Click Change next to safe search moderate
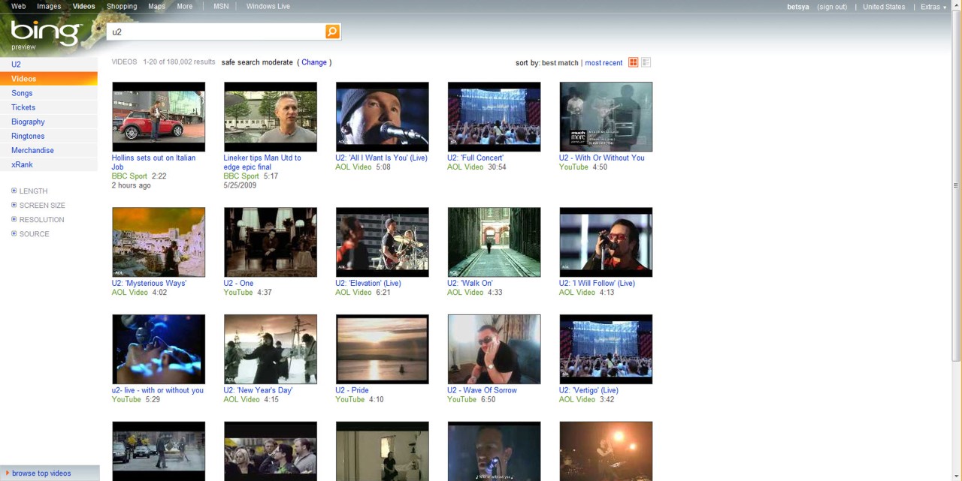Viewport: 962px width, 481px height. tap(314, 62)
